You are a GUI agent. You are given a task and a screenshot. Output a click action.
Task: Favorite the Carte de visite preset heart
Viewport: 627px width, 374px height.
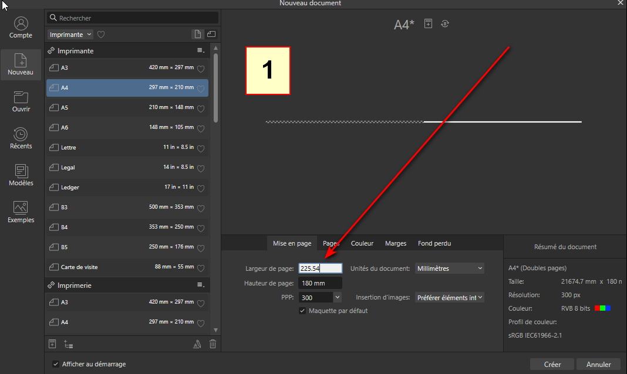point(201,268)
